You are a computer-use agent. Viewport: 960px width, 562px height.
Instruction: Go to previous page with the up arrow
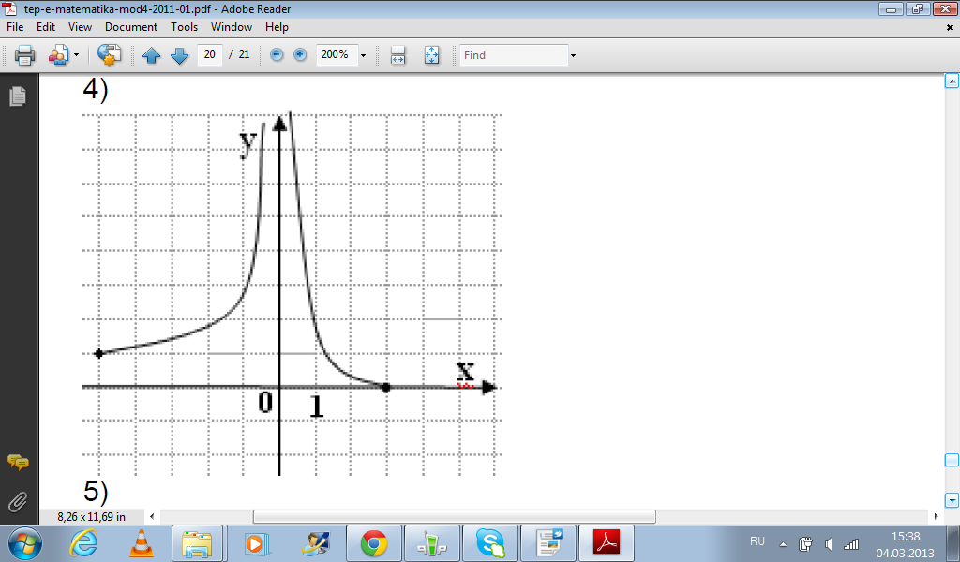[x=152, y=55]
